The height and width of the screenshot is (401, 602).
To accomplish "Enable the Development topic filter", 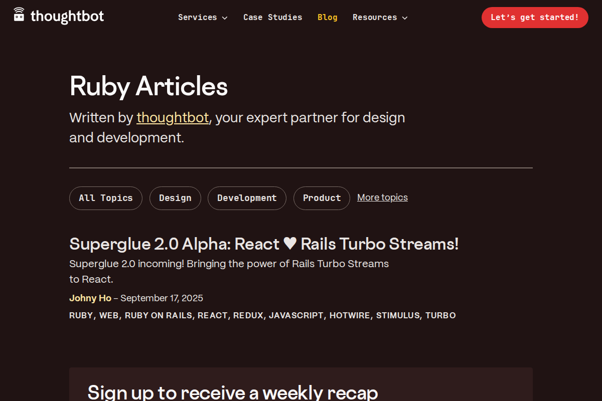I will point(247,198).
